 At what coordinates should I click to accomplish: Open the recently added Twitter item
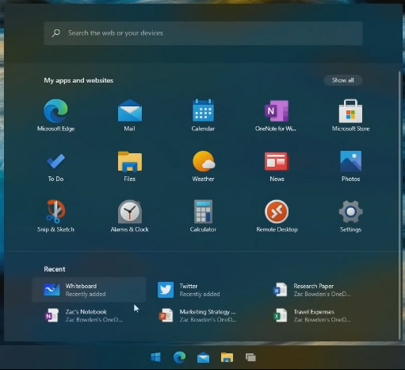[189, 290]
